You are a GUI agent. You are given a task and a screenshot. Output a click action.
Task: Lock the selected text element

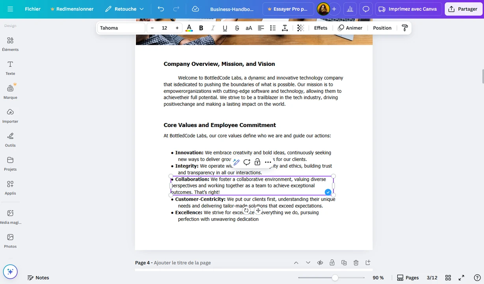pos(257,162)
